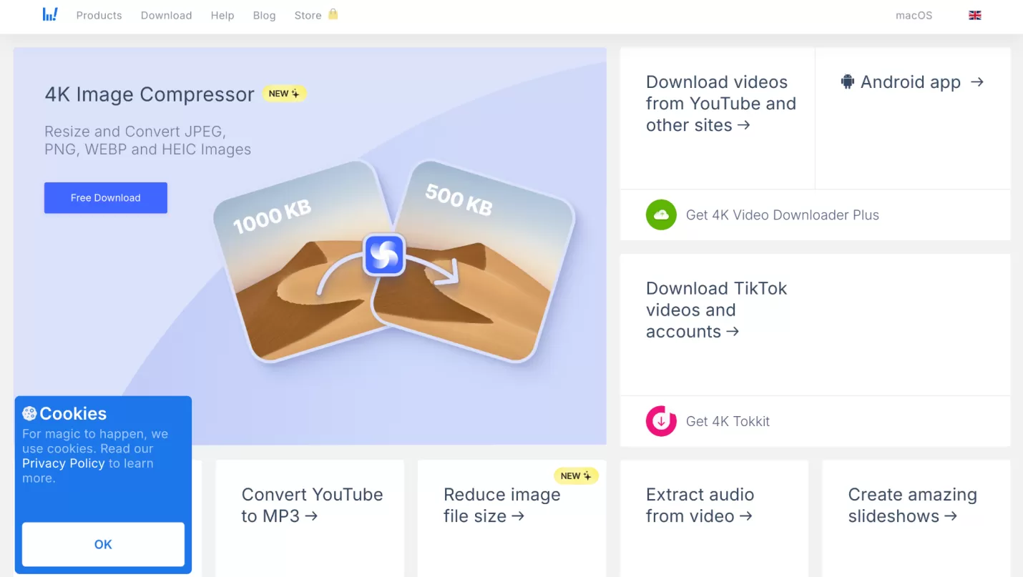
Task: Accept cookies with the OK button
Action: pos(103,544)
